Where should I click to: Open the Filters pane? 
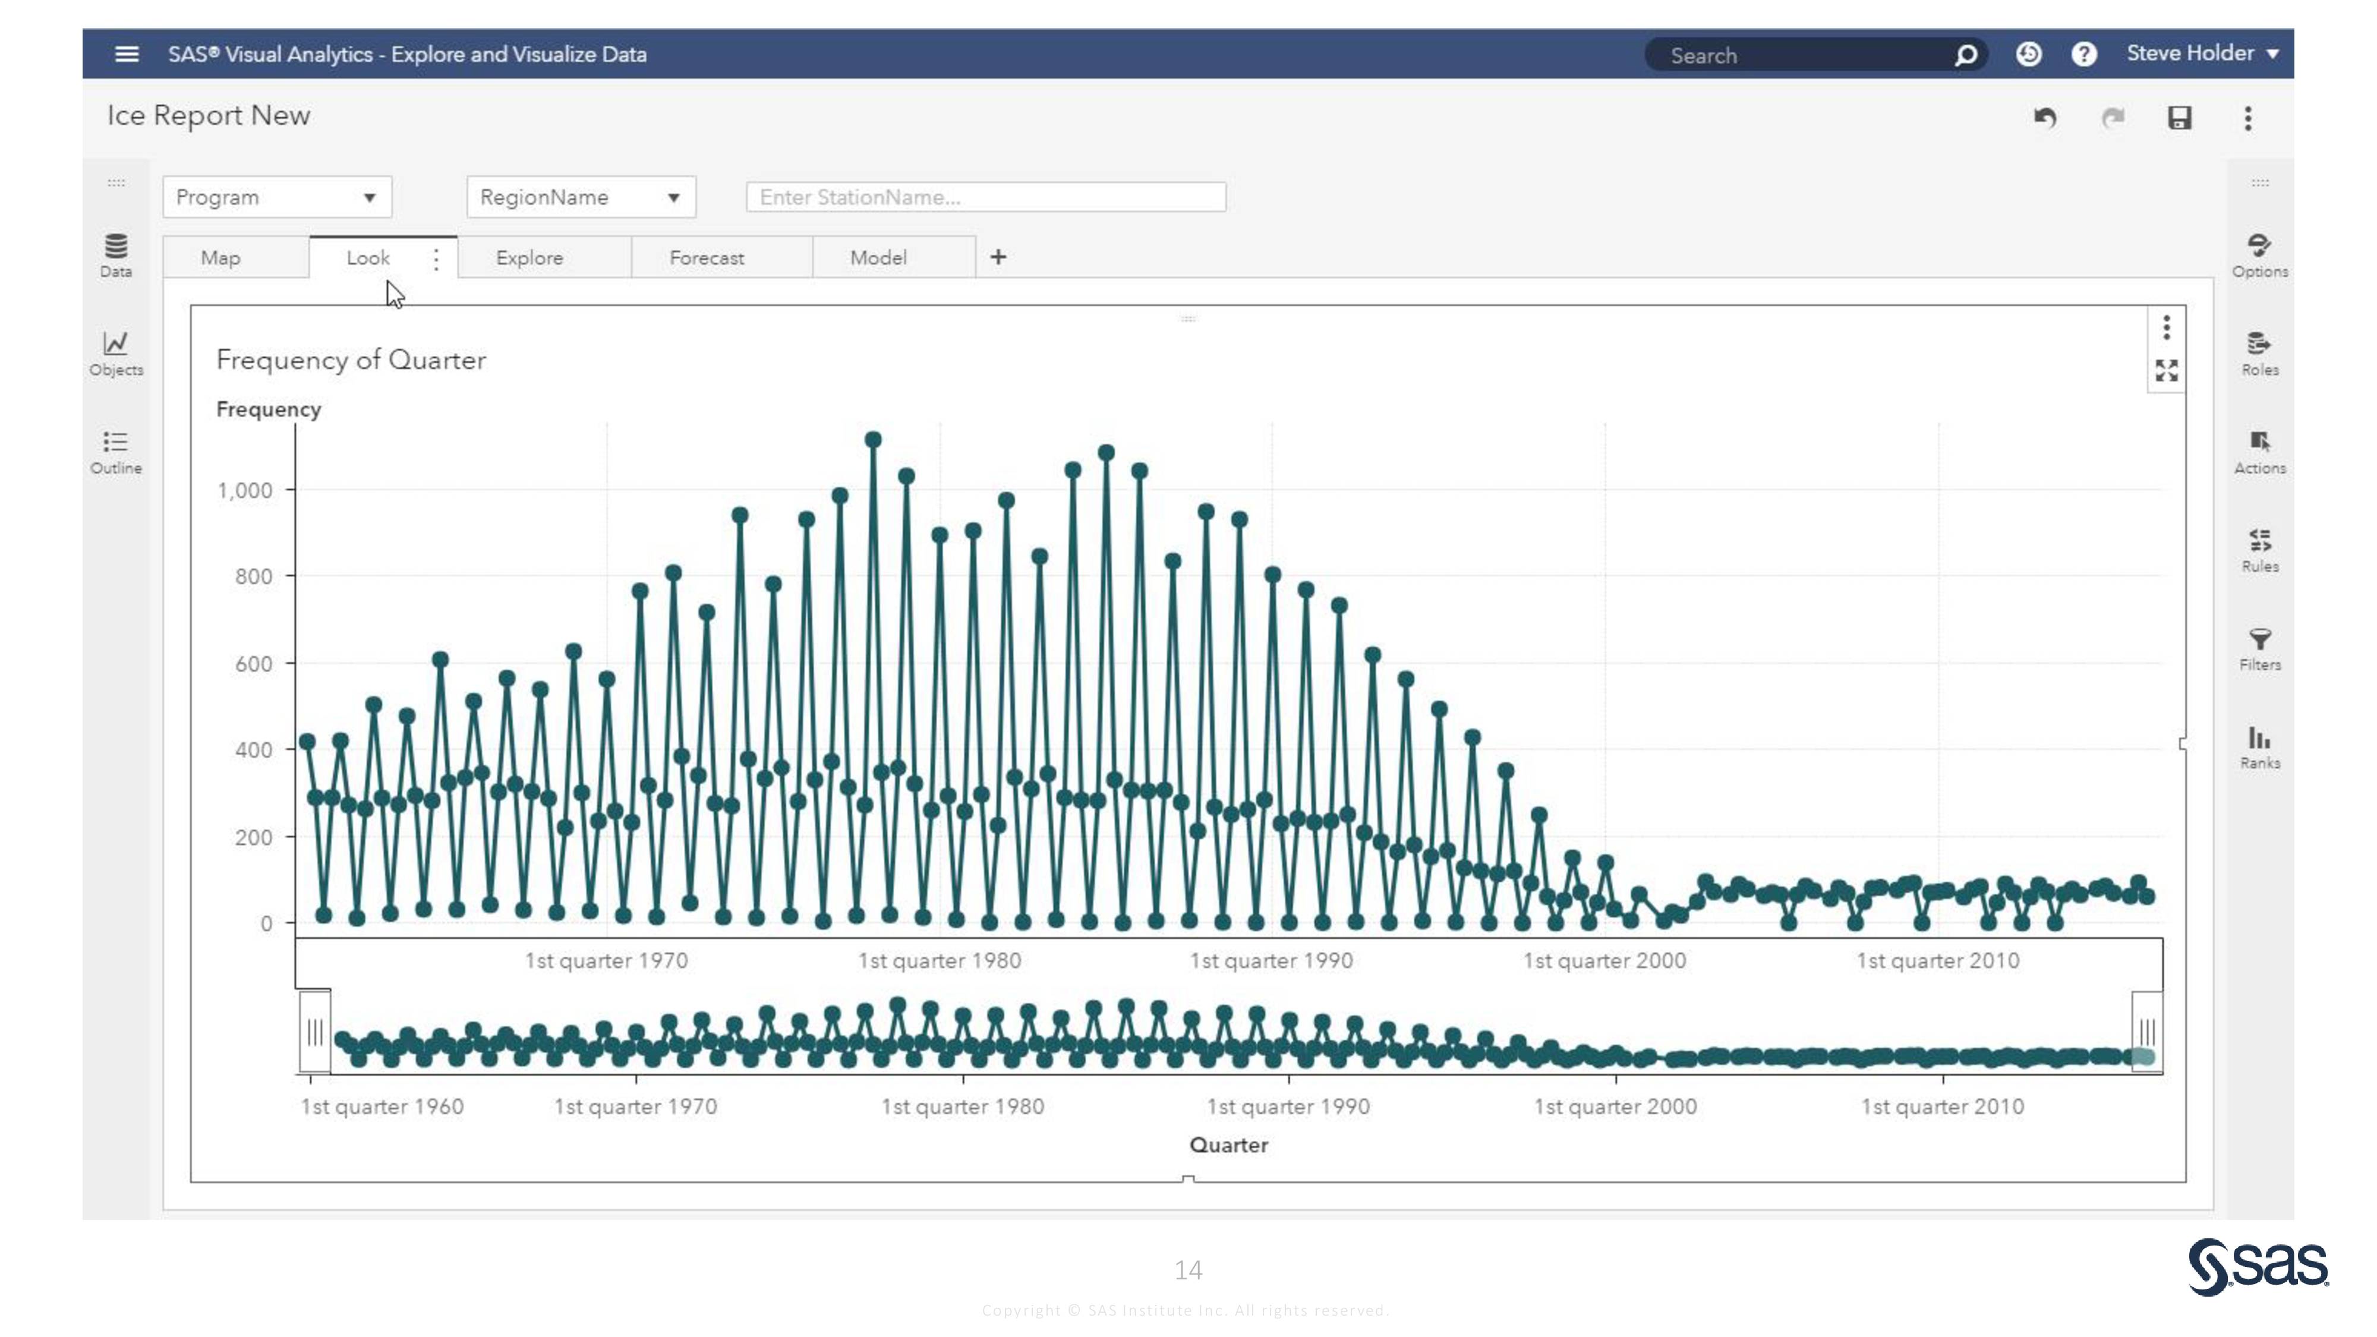point(2260,649)
